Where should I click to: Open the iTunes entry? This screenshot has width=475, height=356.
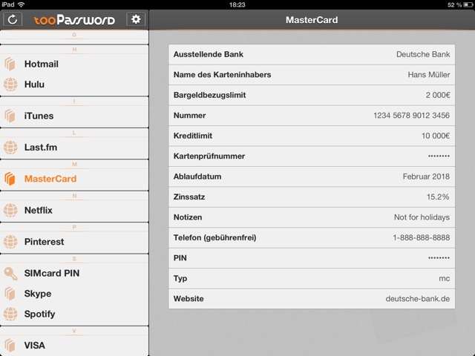[x=74, y=116]
